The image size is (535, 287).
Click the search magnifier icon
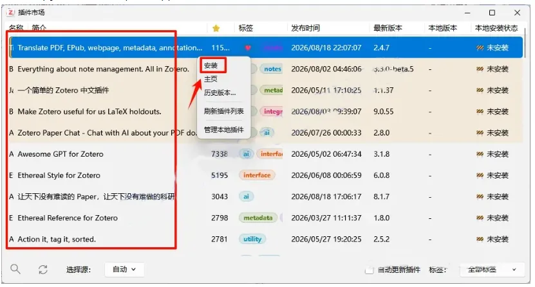(x=15, y=269)
